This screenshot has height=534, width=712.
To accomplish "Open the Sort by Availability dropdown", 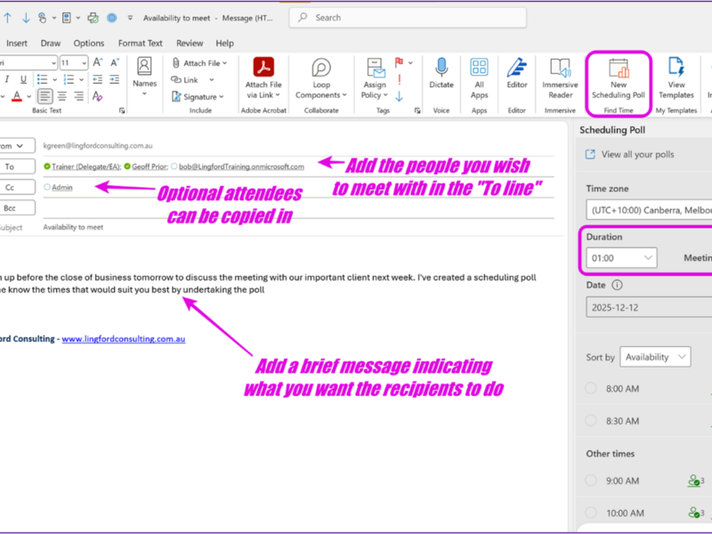I will coord(656,357).
